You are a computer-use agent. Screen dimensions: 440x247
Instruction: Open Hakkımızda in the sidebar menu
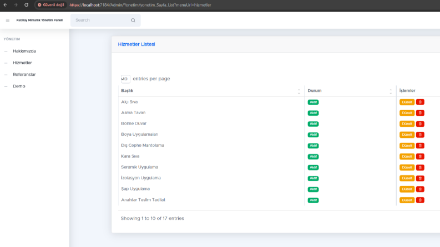(24, 51)
